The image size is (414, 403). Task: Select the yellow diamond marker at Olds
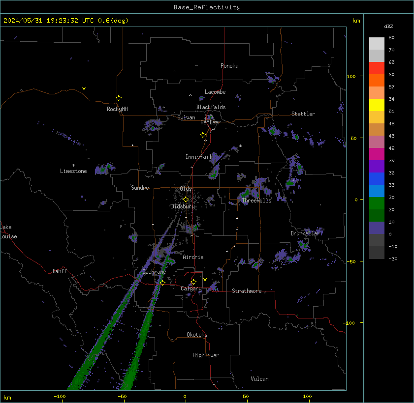(x=186, y=199)
